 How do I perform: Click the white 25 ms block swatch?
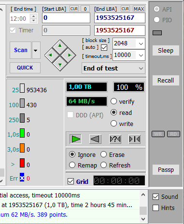point(22,88)
